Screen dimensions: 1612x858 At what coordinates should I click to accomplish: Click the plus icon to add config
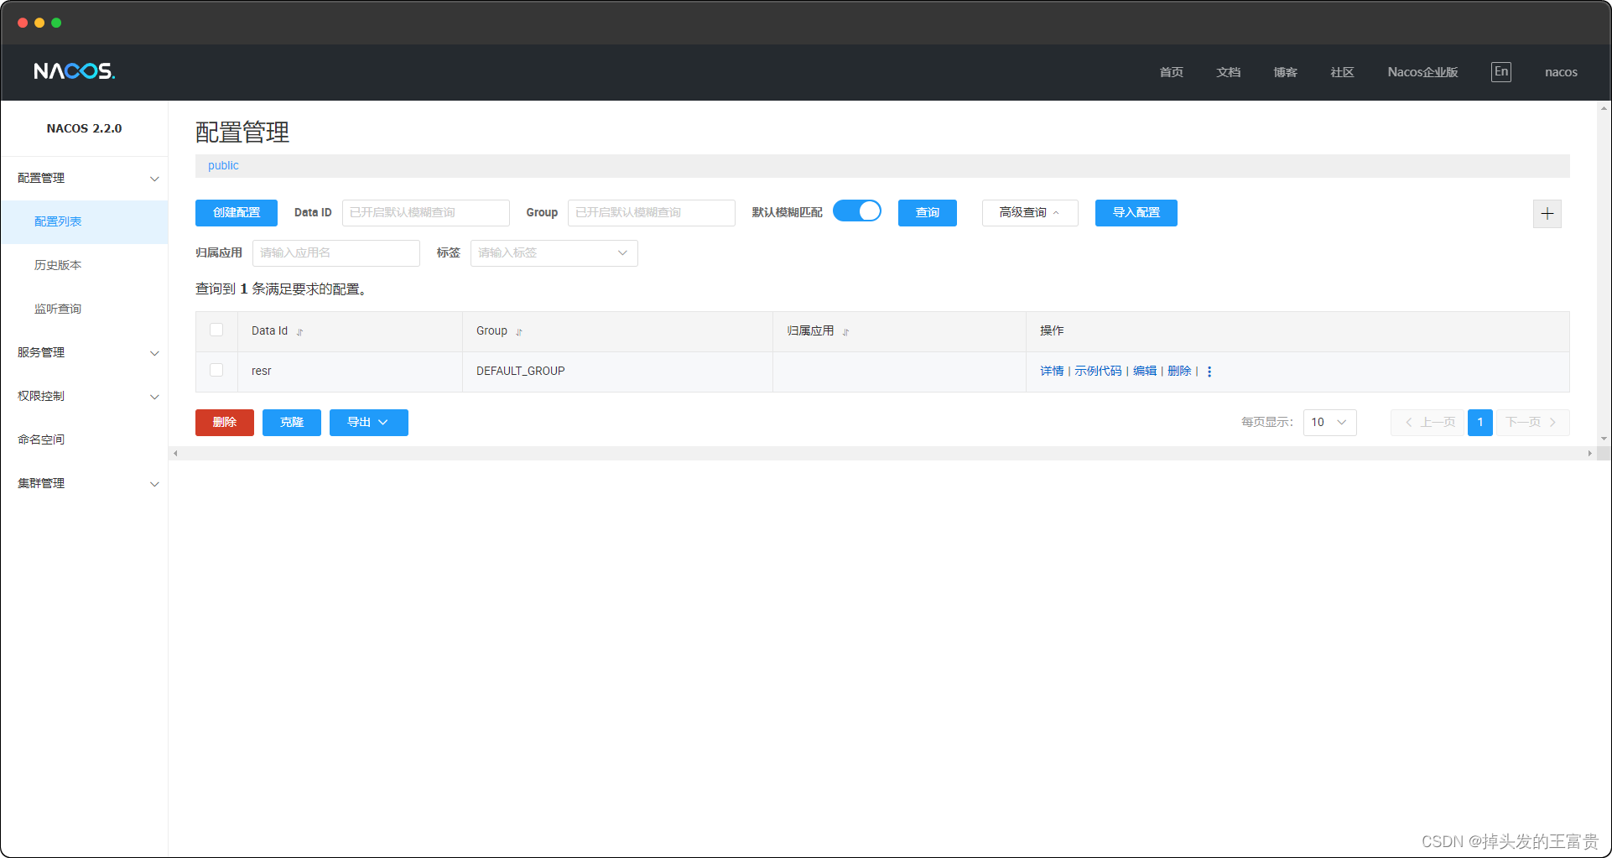pos(1547,214)
